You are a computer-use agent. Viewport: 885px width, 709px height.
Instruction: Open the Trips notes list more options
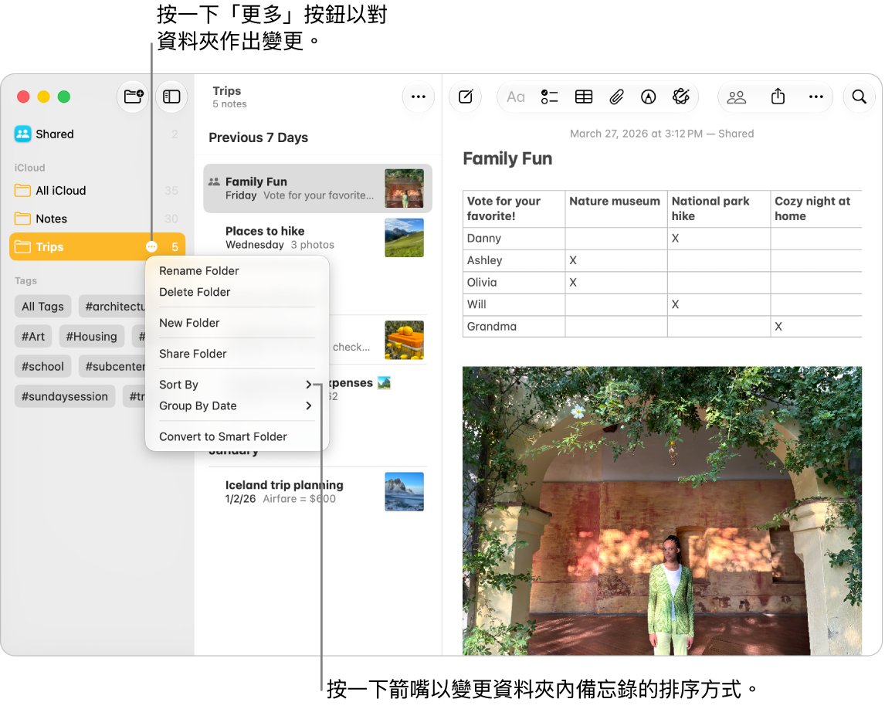419,97
